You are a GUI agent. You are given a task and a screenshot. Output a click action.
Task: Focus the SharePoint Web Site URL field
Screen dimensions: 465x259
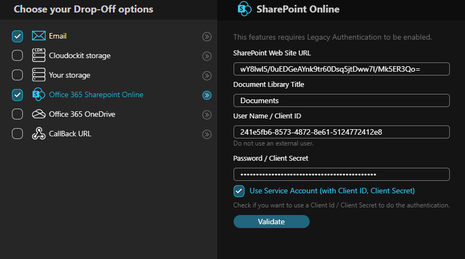coord(341,69)
